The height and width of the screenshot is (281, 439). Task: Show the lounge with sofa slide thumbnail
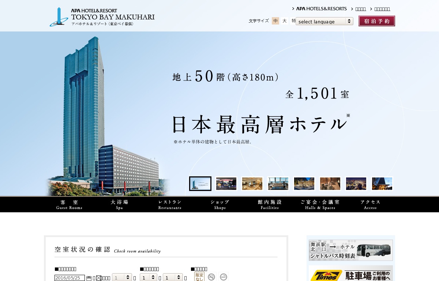[x=278, y=184]
